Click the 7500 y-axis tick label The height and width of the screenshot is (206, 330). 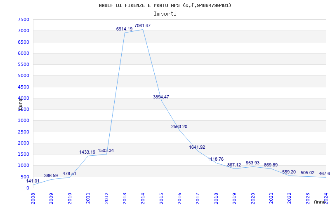pyautogui.click(x=24, y=19)
